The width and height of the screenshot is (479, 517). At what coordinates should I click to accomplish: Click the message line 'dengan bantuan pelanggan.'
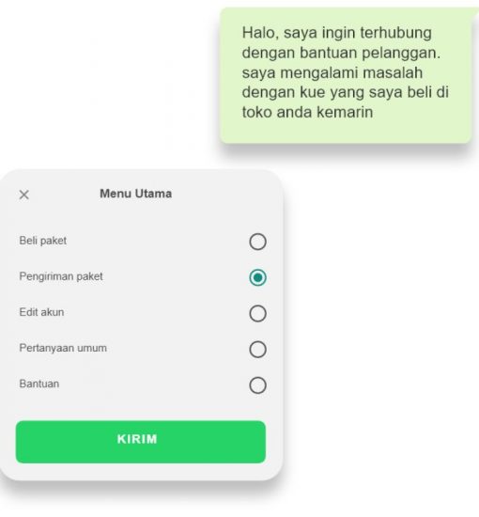341,53
